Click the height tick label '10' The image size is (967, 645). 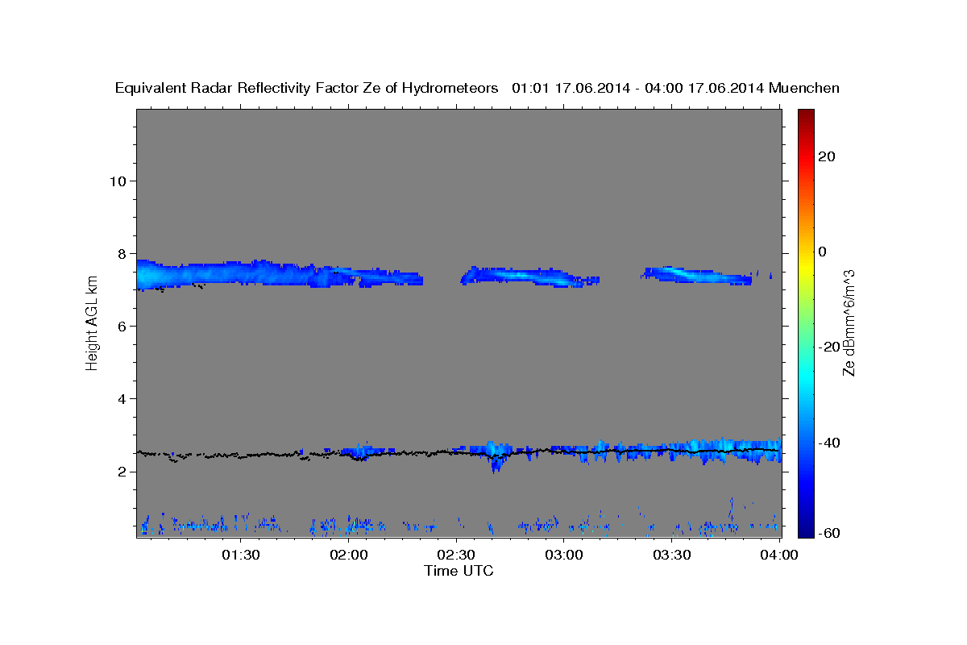coord(117,181)
